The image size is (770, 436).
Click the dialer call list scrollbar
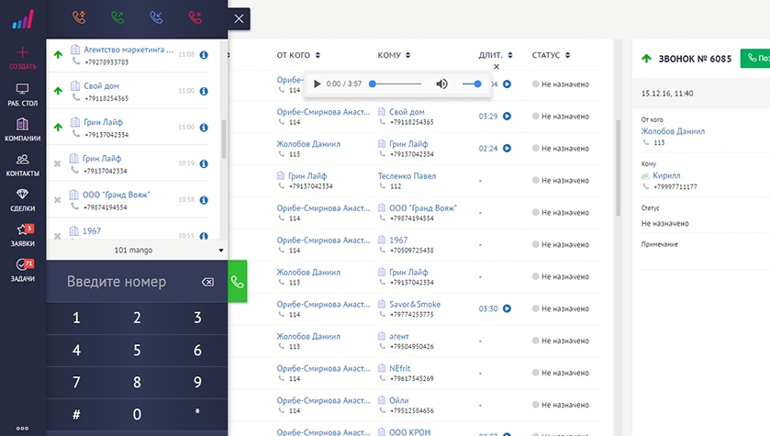[224, 139]
